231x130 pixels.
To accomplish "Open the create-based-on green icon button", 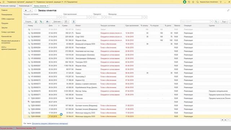I will tap(42, 22).
